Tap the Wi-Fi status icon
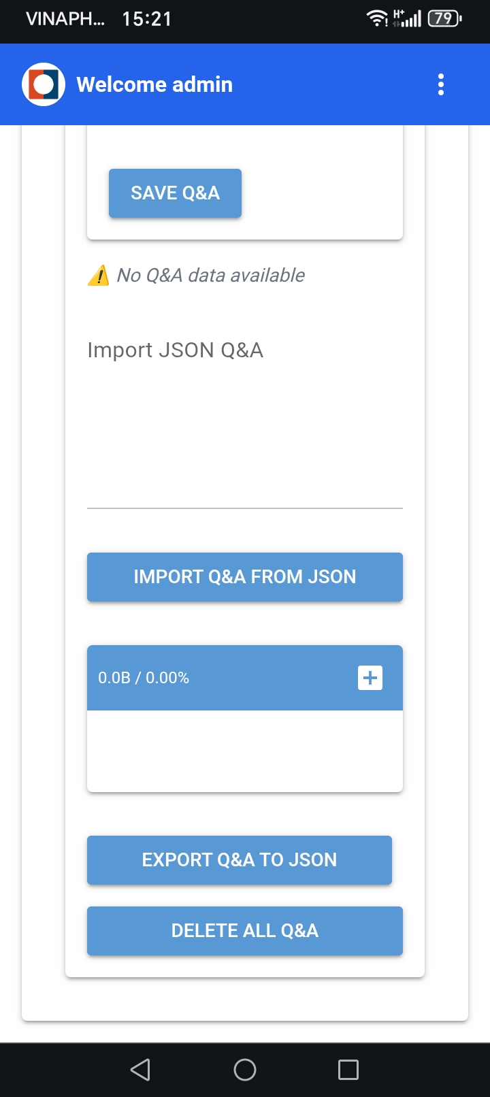Viewport: 490px width, 1097px height. point(376,18)
